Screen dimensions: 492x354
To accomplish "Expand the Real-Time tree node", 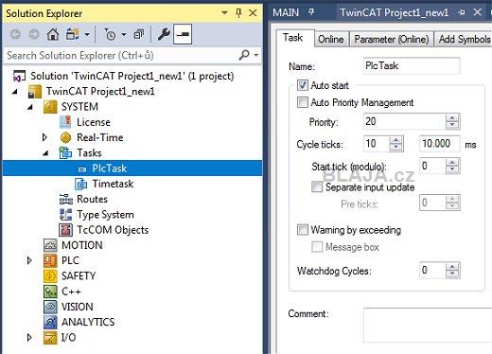I will click(44, 137).
